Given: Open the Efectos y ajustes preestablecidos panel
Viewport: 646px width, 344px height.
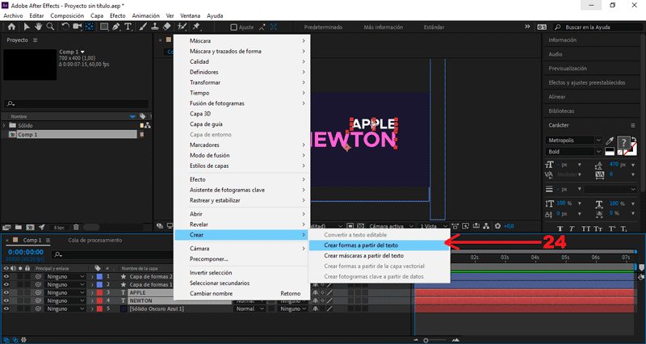Looking at the screenshot, I should click(587, 82).
